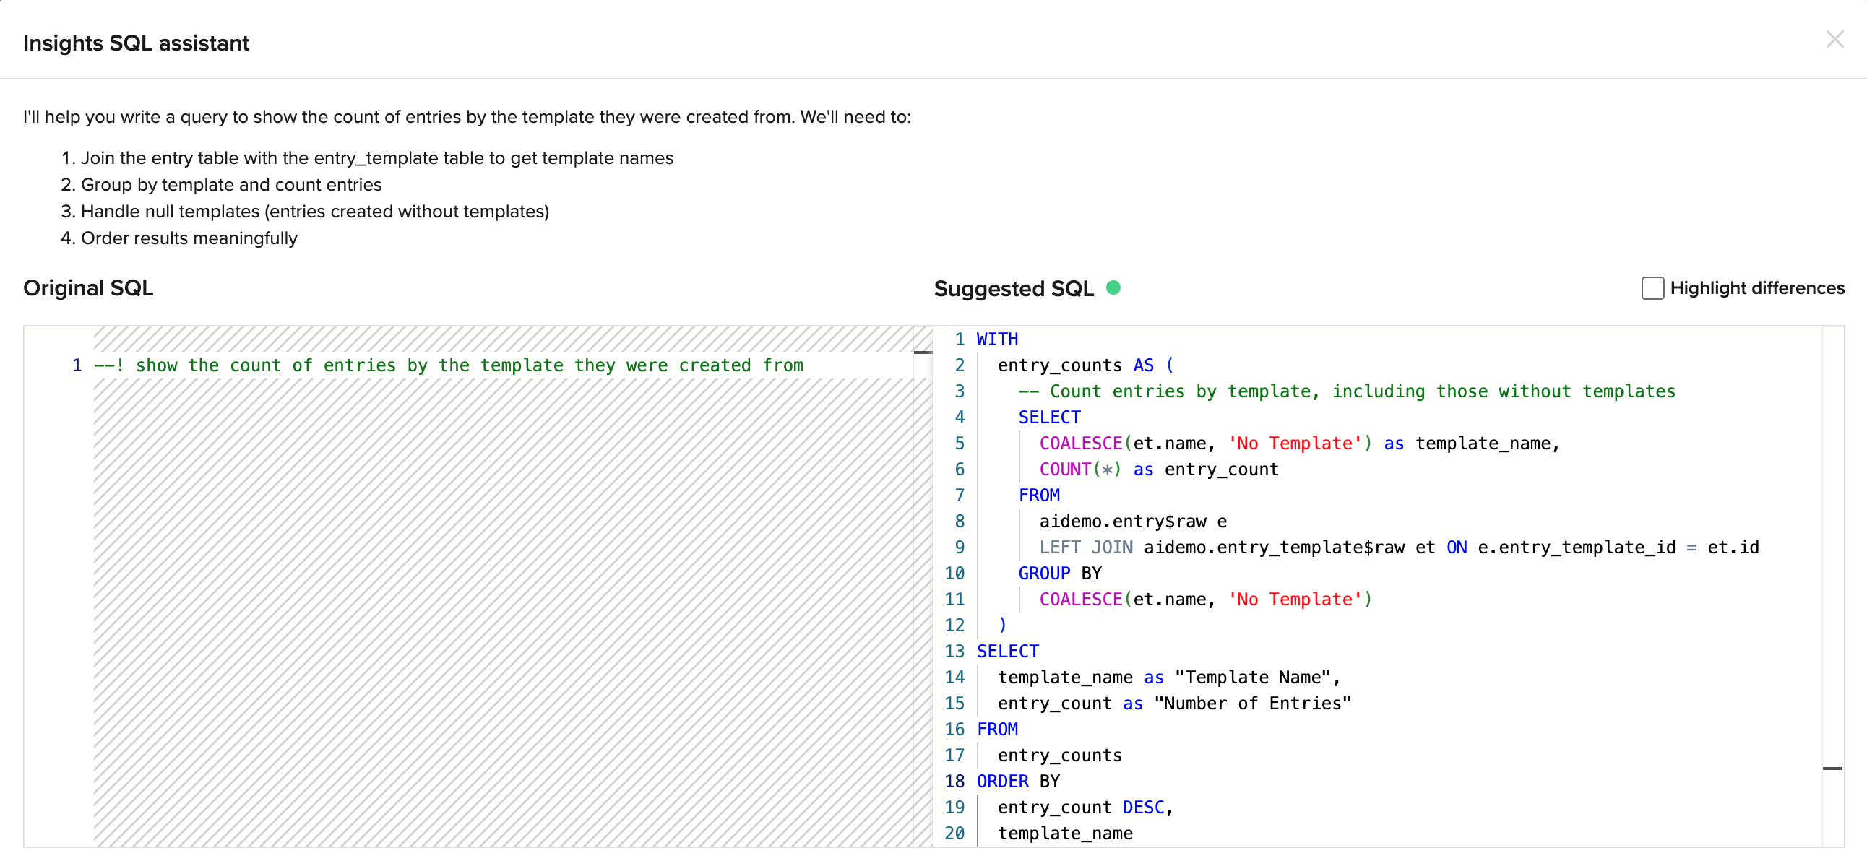Close the Insights SQL assistant dialog

coord(1834,39)
